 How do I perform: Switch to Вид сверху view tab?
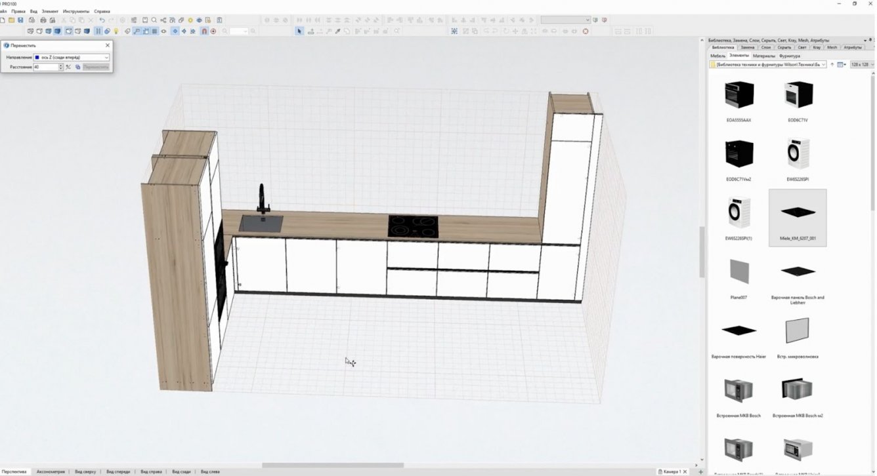coord(85,471)
